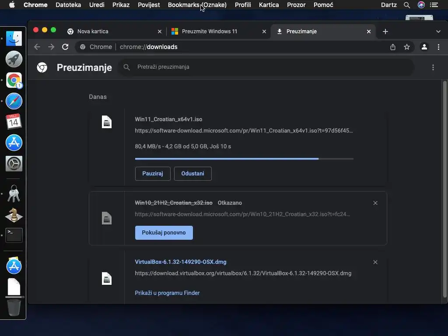Bookmark this page with star icon

(407, 47)
